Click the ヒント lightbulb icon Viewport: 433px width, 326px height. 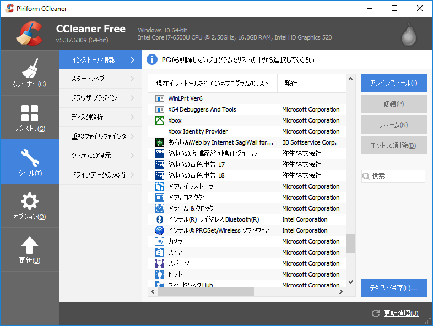pyautogui.click(x=160, y=274)
